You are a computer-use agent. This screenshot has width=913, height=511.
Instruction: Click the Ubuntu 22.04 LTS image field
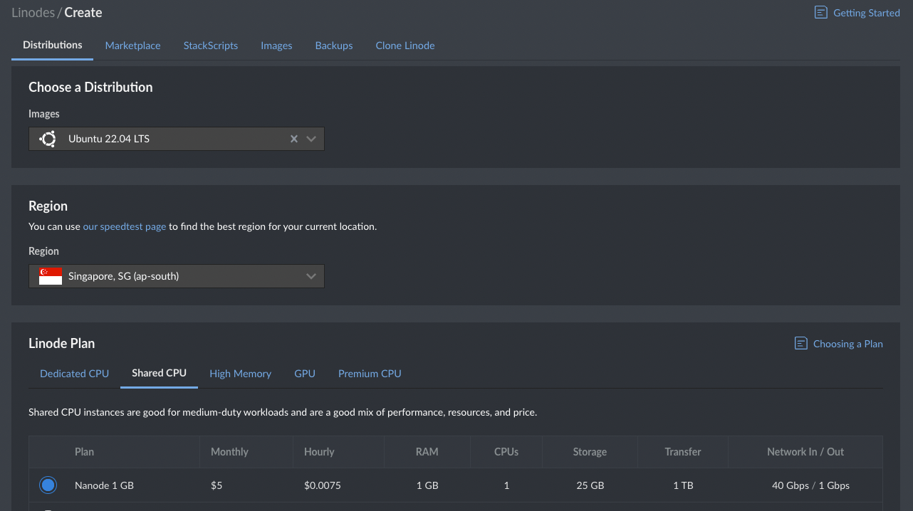click(177, 139)
